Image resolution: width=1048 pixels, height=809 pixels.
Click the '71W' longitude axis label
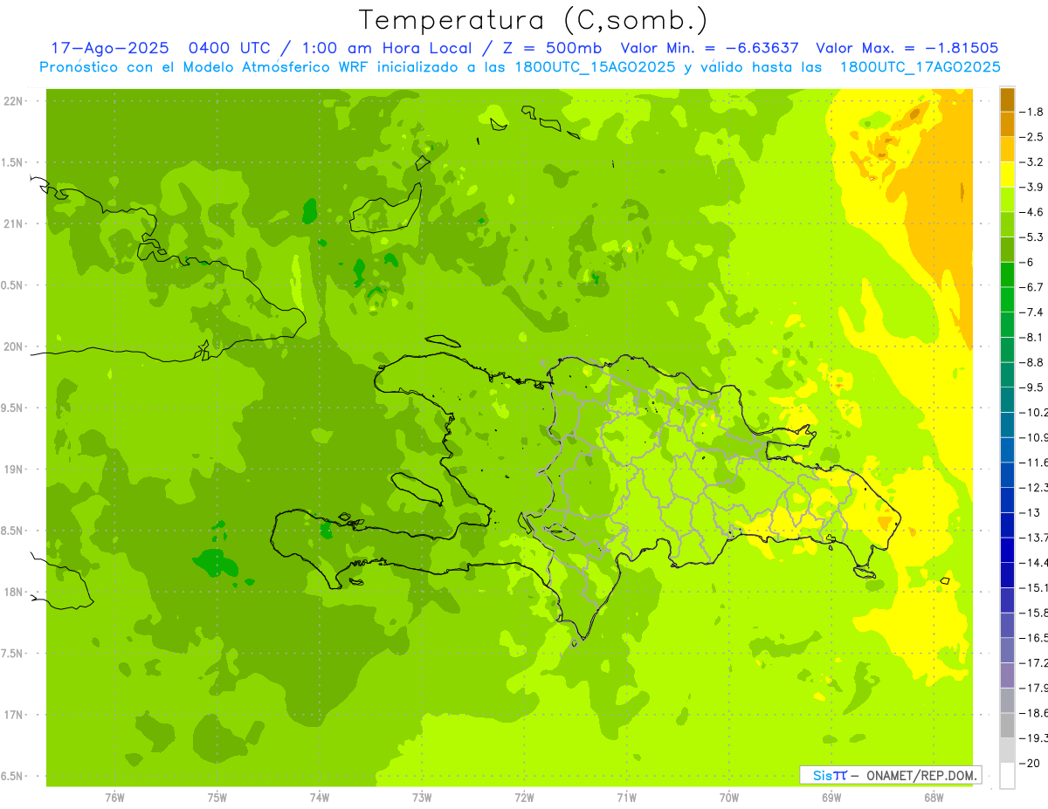point(626,798)
